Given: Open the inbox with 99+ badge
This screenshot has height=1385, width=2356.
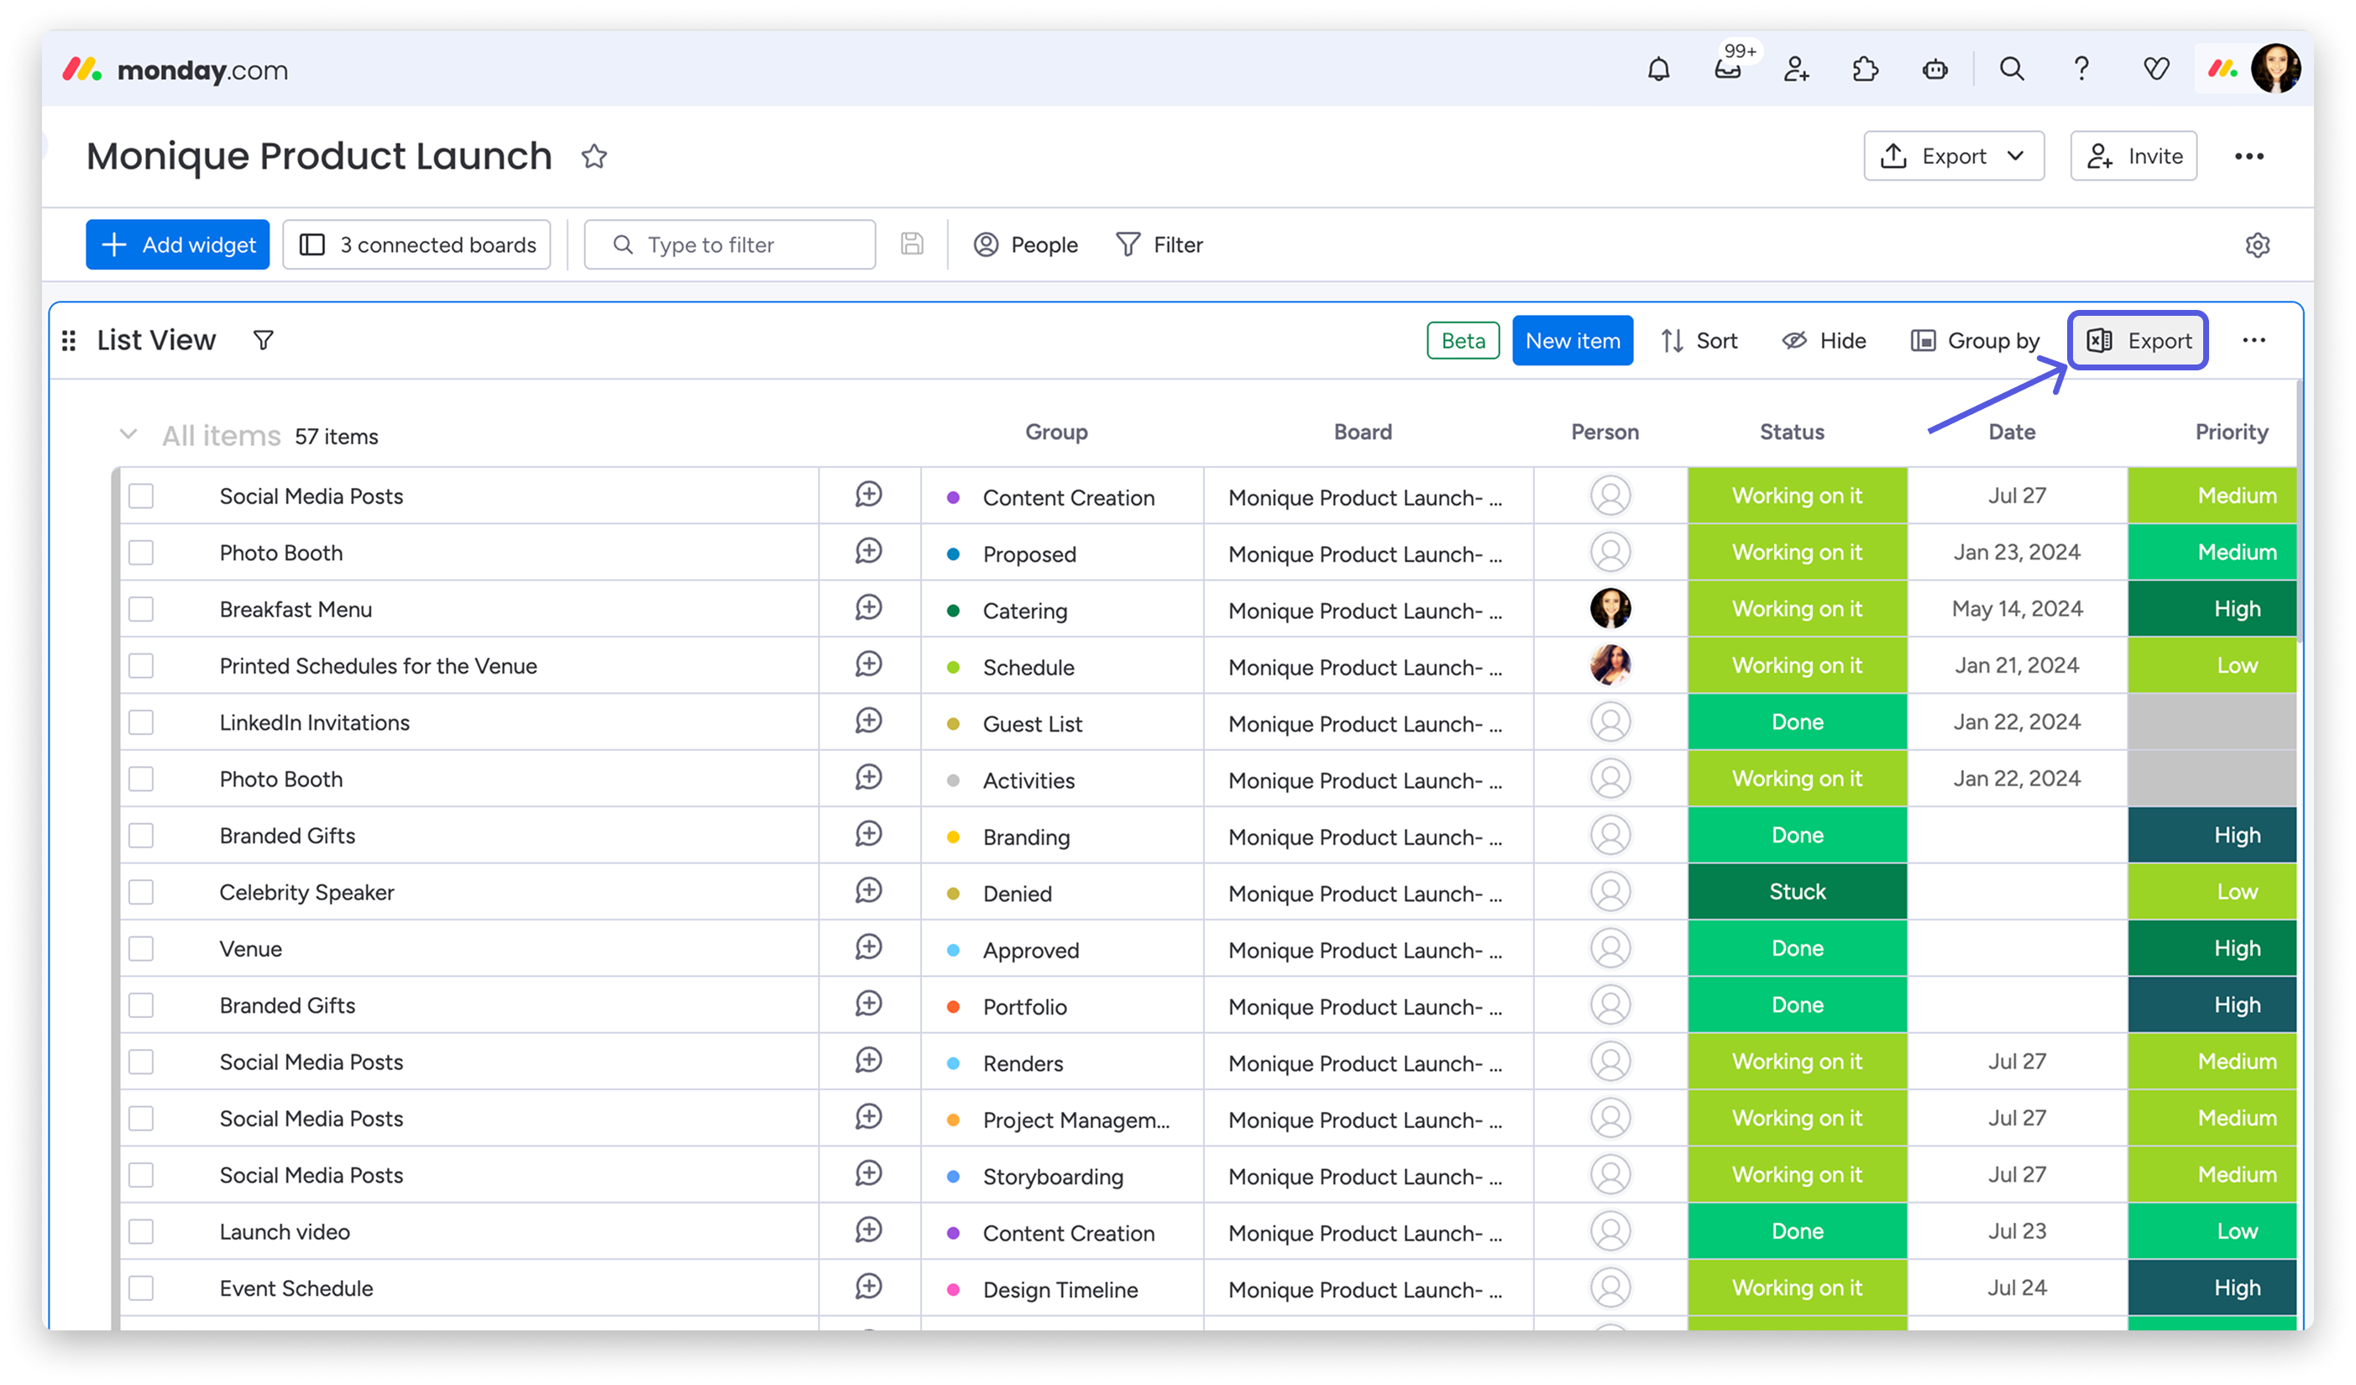Looking at the screenshot, I should click(1727, 69).
